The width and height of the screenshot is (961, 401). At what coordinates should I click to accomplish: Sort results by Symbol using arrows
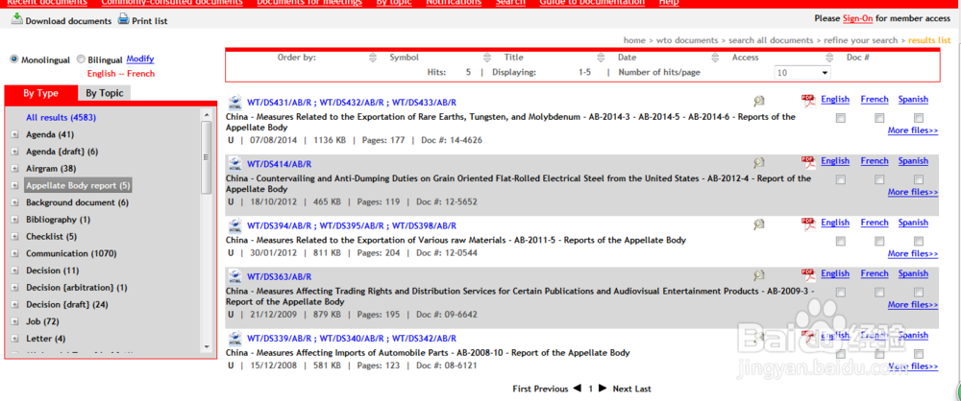(373, 58)
